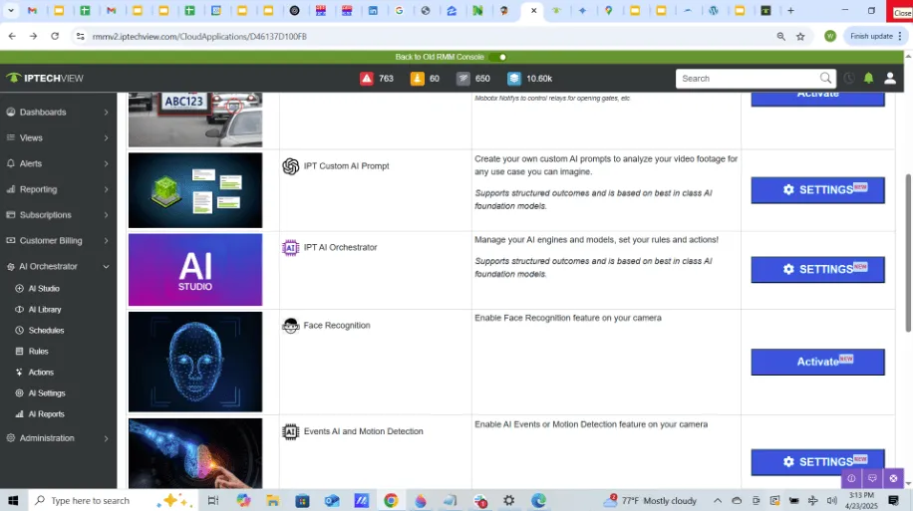
Task: Open new browser tab
Action: [790, 11]
